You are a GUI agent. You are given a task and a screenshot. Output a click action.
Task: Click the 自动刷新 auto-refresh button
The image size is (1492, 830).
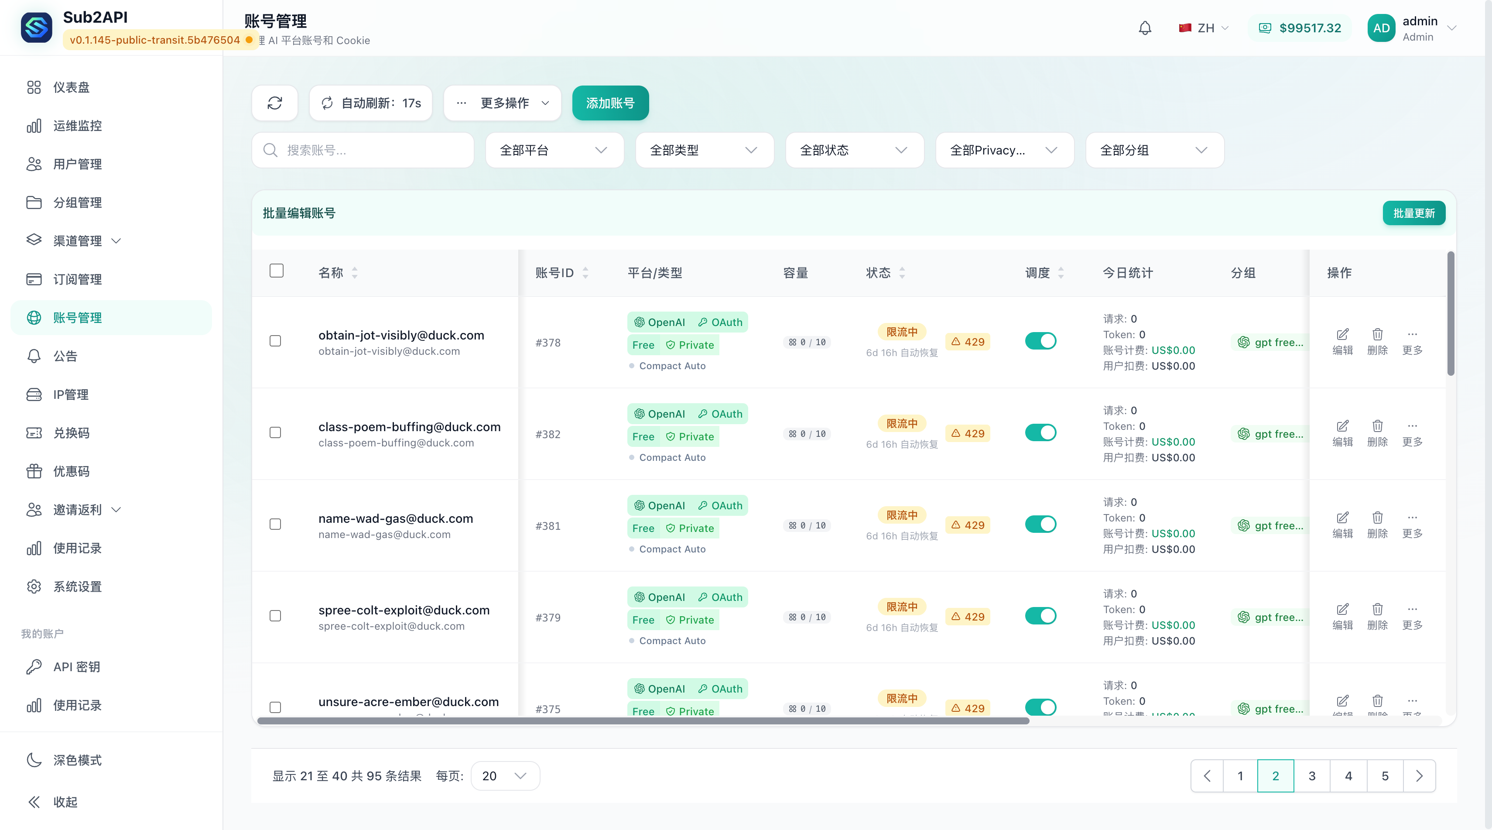pyautogui.click(x=371, y=103)
